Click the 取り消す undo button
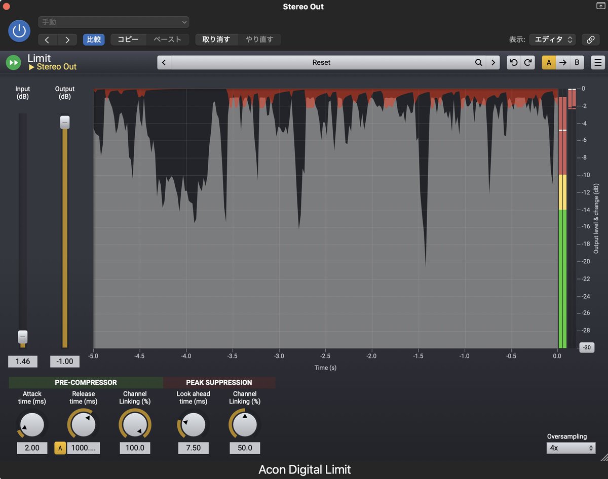Screen dimensions: 608x479 click(216, 39)
